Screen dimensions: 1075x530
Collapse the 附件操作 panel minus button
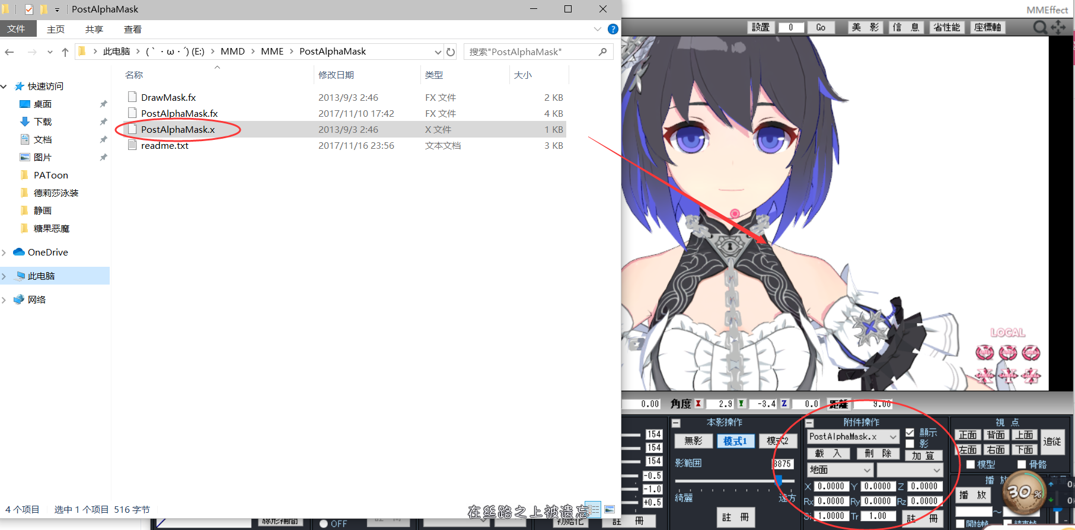coord(810,423)
